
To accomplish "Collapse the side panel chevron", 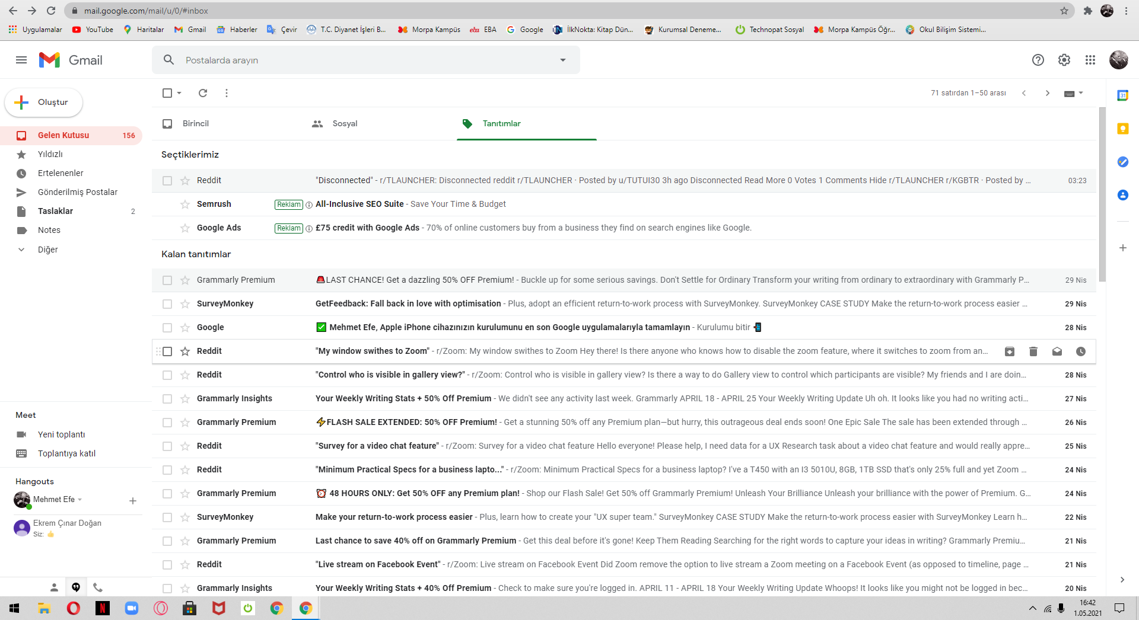I will 1122,580.
